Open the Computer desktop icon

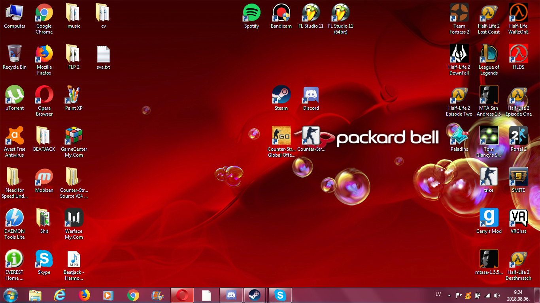click(15, 16)
